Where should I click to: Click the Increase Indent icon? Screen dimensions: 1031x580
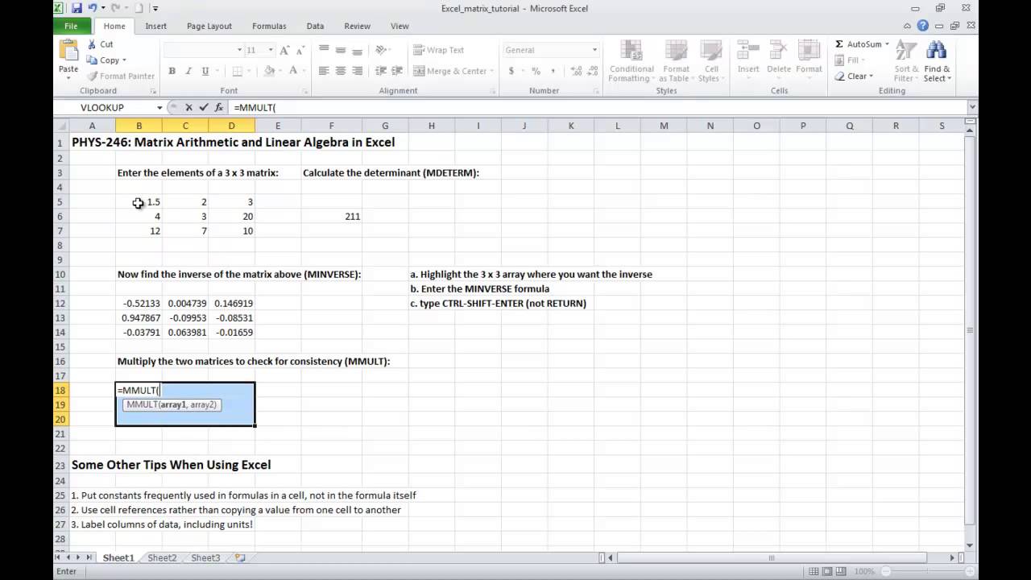tap(399, 71)
